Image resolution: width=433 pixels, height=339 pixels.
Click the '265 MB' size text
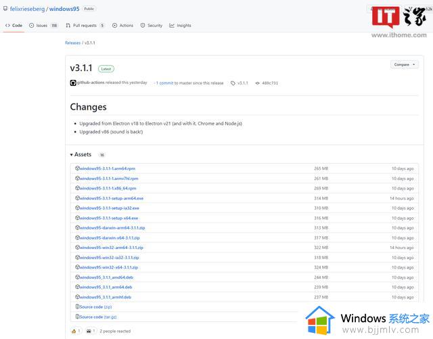tap(321, 168)
